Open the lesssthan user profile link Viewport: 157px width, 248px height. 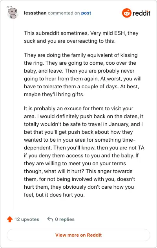(35, 13)
